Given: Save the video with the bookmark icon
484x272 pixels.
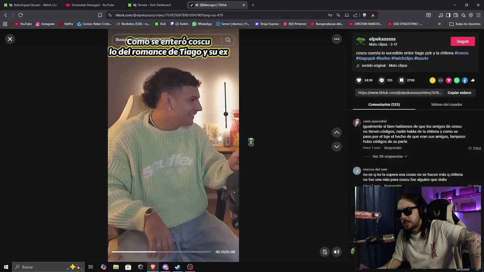Looking at the screenshot, I should pos(402,80).
